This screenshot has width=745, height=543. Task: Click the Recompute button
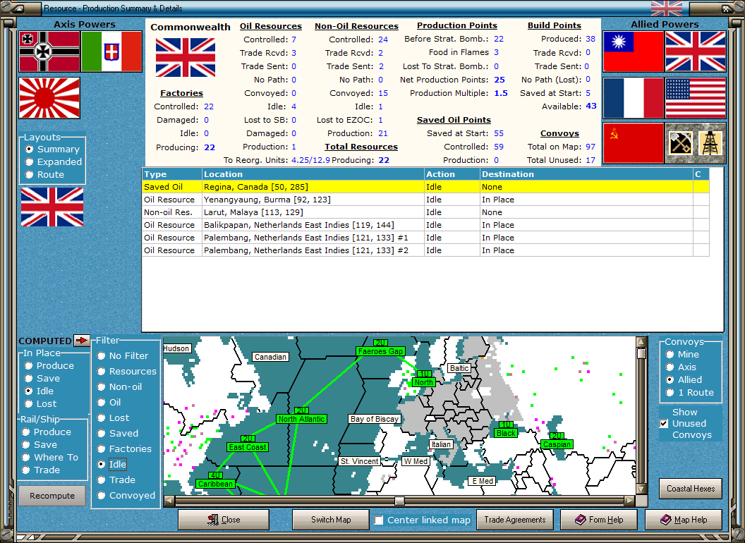click(x=52, y=496)
